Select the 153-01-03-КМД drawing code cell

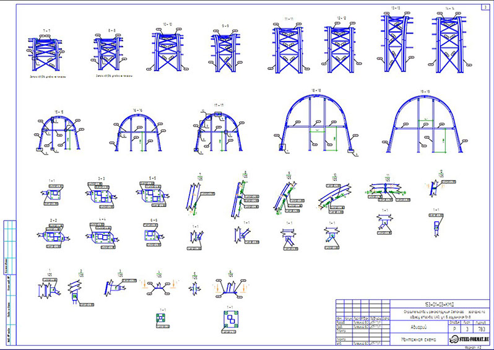click(440, 305)
